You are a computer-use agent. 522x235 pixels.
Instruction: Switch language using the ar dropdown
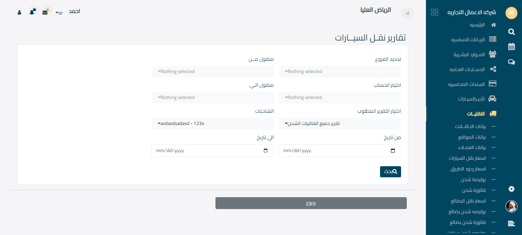coord(59,13)
